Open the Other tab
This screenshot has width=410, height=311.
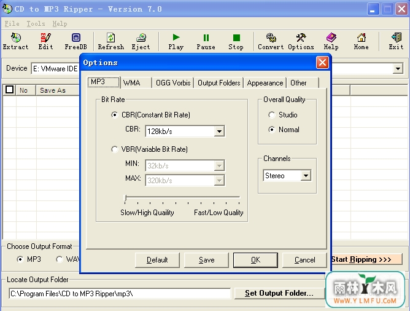click(303, 83)
